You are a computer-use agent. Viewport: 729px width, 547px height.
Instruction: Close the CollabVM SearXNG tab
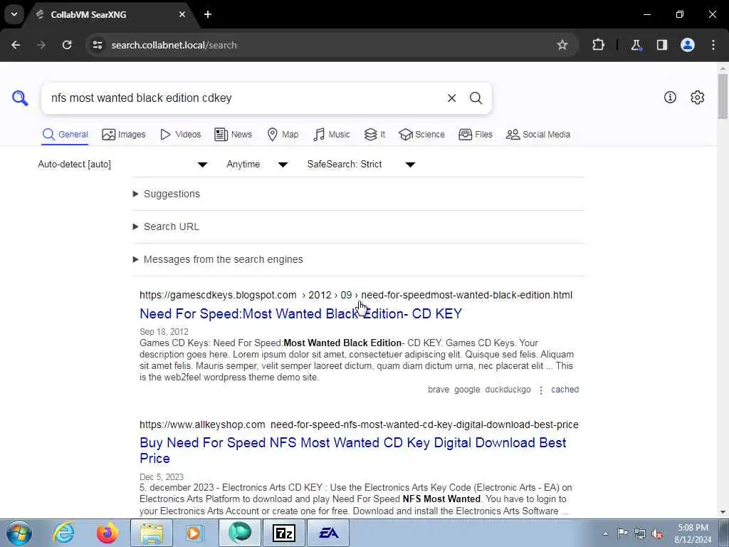point(182,14)
